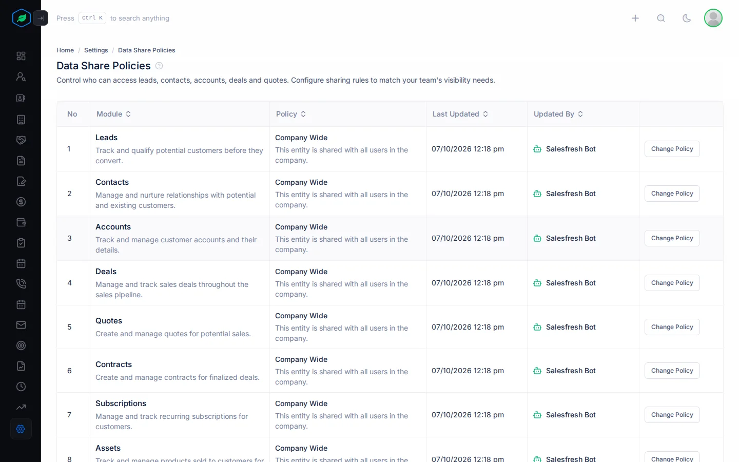The height and width of the screenshot is (462, 739).
Task: Go to the Home breadcrumb
Action: pyautogui.click(x=65, y=50)
